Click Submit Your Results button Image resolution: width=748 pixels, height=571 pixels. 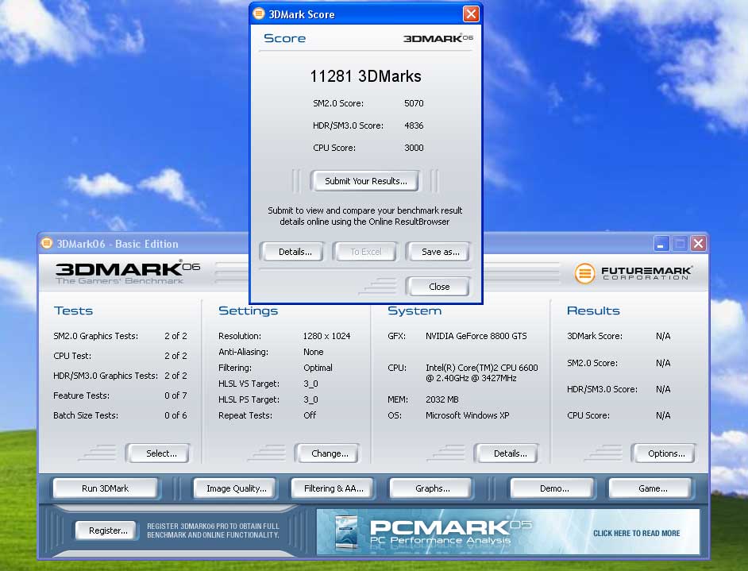[365, 181]
